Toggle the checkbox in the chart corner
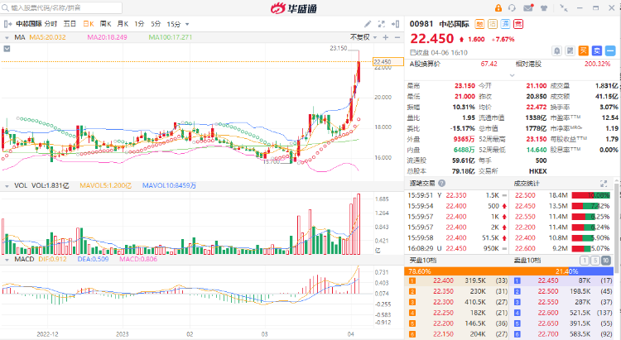This screenshot has width=621, height=340. tap(7, 49)
